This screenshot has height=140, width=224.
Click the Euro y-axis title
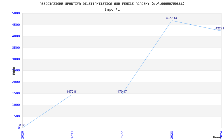[x=14, y=71]
